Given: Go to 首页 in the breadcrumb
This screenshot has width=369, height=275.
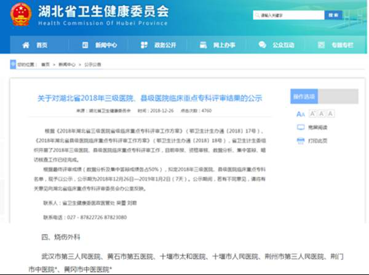Looking at the screenshot, I should pyautogui.click(x=46, y=64).
